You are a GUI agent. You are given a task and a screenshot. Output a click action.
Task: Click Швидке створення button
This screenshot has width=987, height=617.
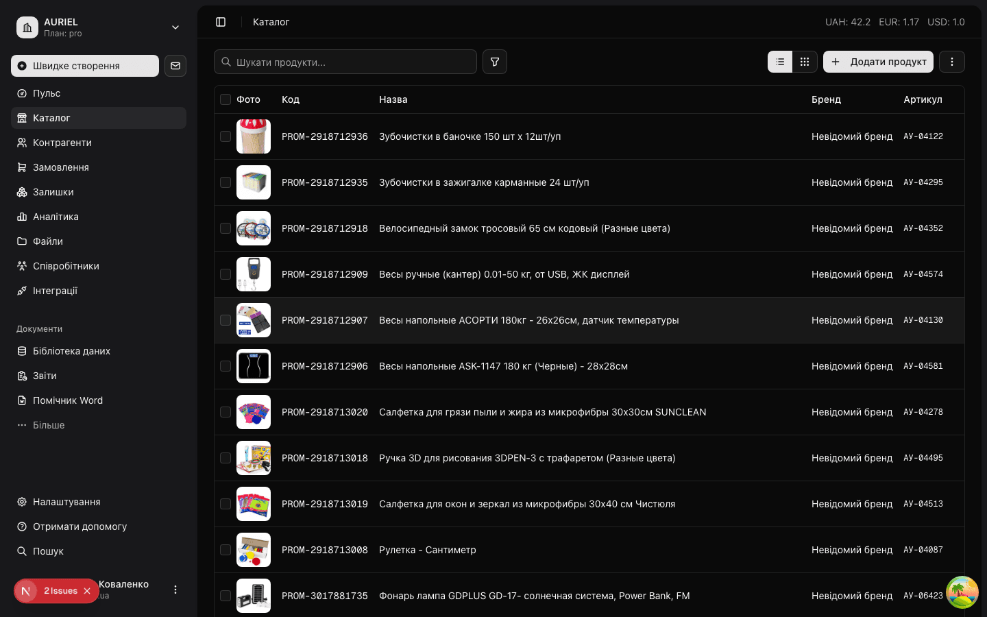(85, 66)
